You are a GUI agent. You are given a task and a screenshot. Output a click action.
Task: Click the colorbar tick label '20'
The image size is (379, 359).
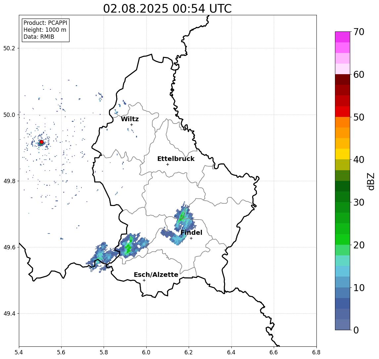[359, 245]
